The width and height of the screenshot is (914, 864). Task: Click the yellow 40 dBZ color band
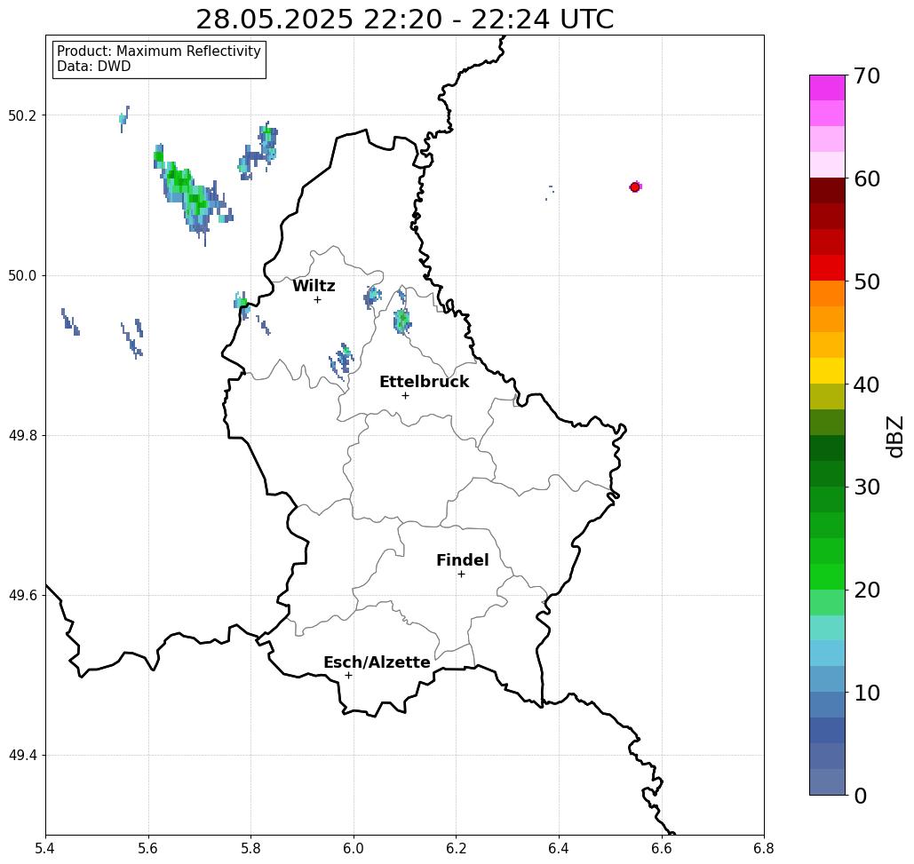827,370
